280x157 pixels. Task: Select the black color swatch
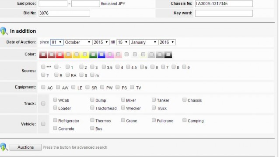click(x=168, y=55)
